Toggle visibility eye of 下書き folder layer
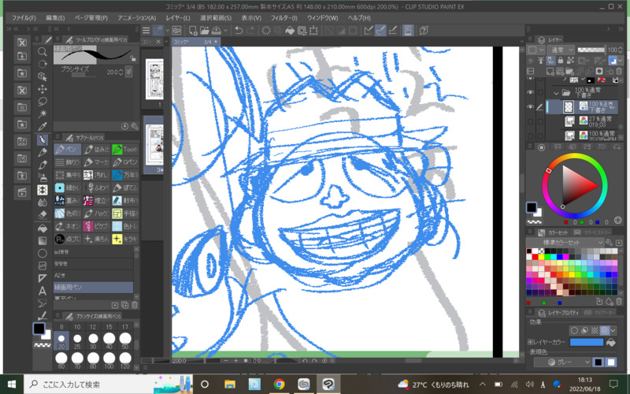Viewport: 630px width, 394px height. [x=530, y=92]
